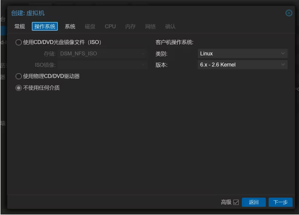This screenshot has width=299, height=215.
Task: Open the 内存 tab
Action: point(130,27)
